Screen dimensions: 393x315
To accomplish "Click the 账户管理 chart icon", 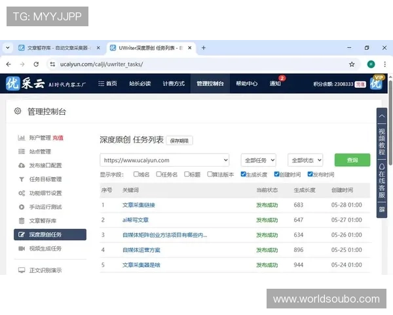I will pos(22,138).
